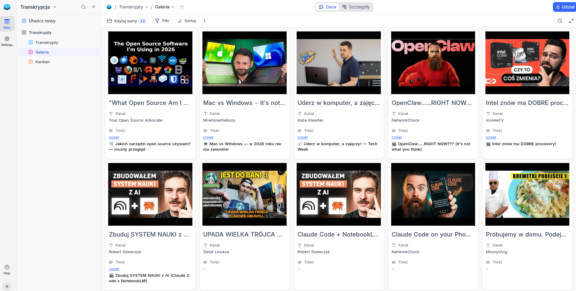Screen dimensions: 576x291
Task: Open cover link in OpenClaw card
Action: pos(397,137)
